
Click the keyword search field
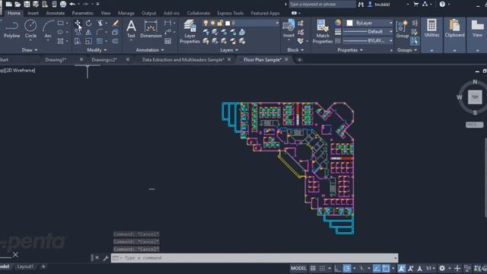tap(322, 5)
